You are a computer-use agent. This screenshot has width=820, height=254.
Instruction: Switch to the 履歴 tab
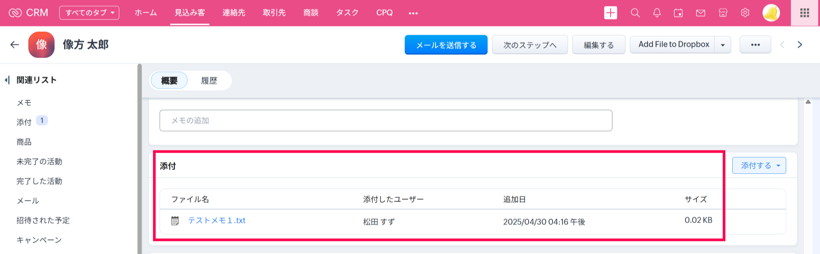point(209,81)
